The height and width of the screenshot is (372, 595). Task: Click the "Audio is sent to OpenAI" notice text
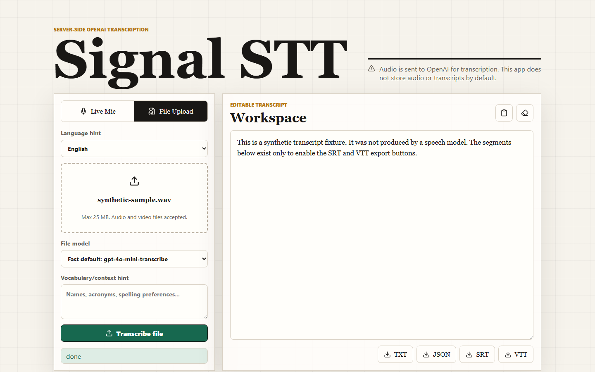pyautogui.click(x=460, y=74)
